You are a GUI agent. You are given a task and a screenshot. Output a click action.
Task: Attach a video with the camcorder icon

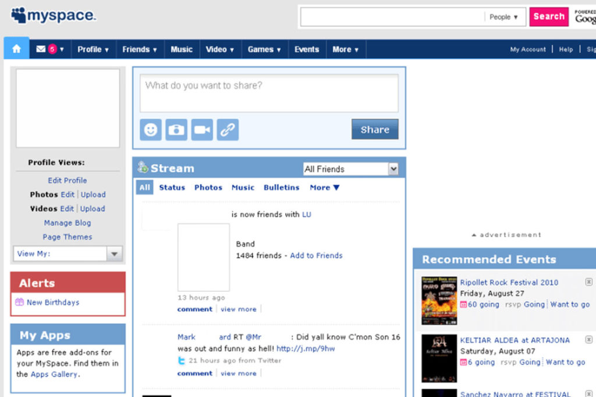[202, 130]
